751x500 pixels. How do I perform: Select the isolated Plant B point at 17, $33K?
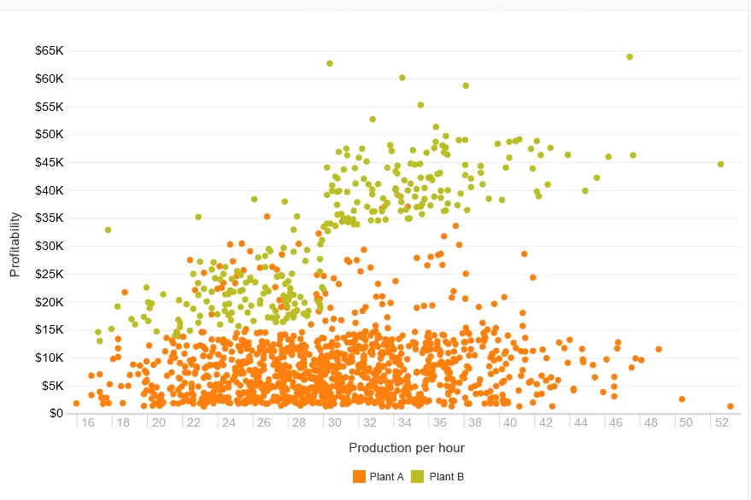pos(109,230)
